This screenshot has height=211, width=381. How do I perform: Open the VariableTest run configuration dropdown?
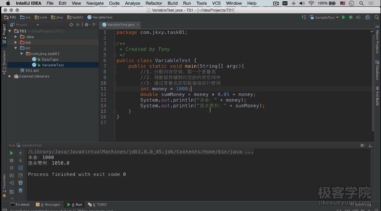[x=324, y=18]
